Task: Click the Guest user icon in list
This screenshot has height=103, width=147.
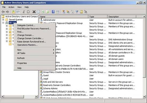Action: click(41, 75)
